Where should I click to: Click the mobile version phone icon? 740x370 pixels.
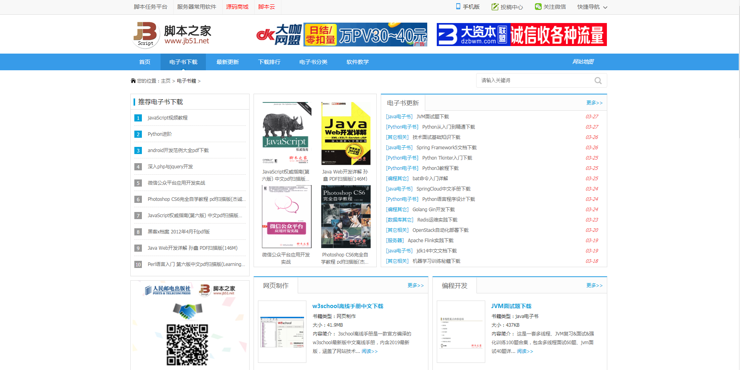click(458, 6)
